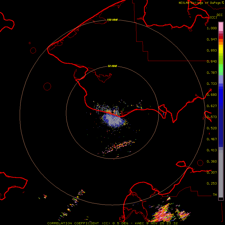
Task: Click the DCC product label
Action: (219, 15)
